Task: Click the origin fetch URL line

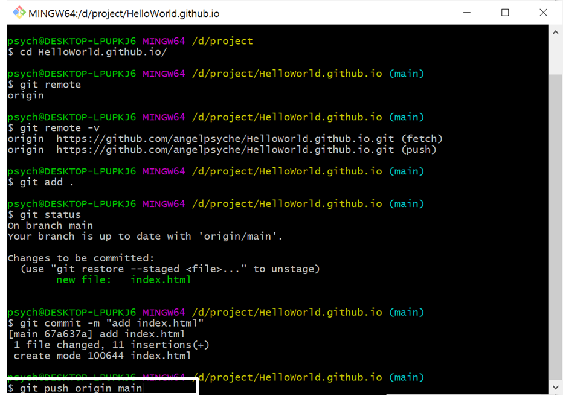Action: point(225,139)
